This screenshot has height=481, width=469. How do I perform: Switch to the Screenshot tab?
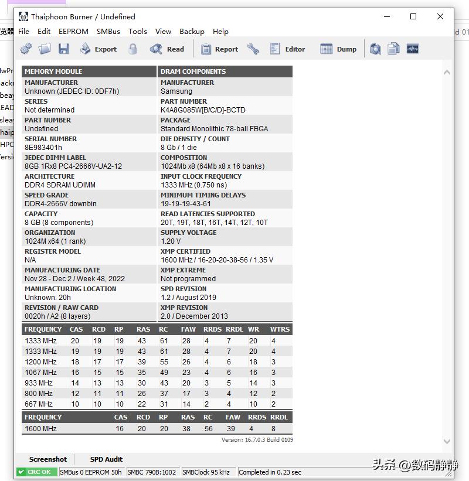pyautogui.click(x=48, y=459)
